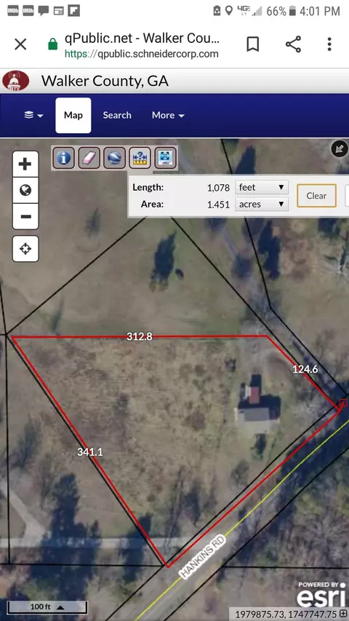Locate my position with crosshair button

(x=25, y=249)
